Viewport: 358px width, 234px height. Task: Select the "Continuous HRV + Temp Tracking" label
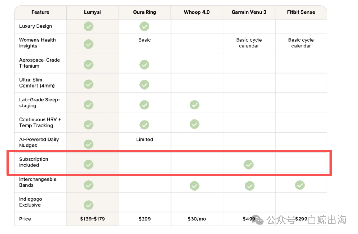(40, 123)
